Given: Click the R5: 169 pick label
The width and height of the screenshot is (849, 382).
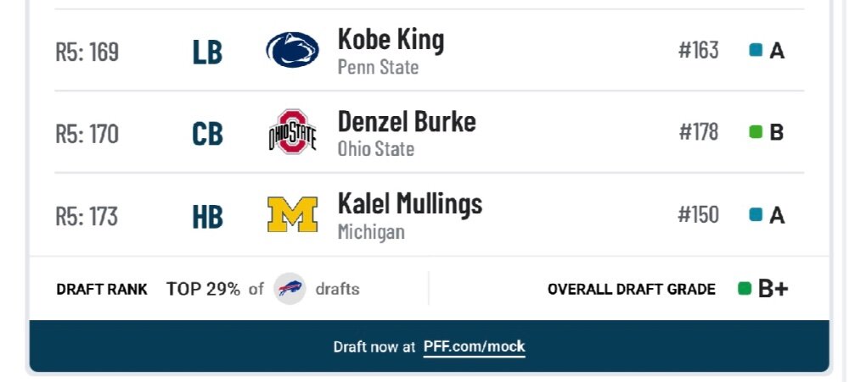Looking at the screenshot, I should tap(87, 52).
